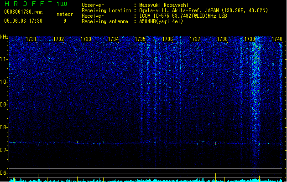Click the 1736 time marker
The image size is (287, 182).
coord(167,39)
